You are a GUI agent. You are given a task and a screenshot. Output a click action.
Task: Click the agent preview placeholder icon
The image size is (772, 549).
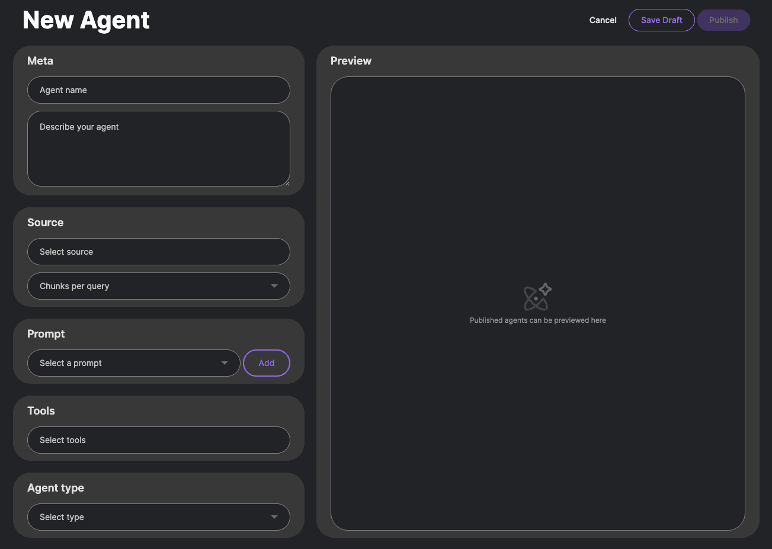(x=537, y=297)
